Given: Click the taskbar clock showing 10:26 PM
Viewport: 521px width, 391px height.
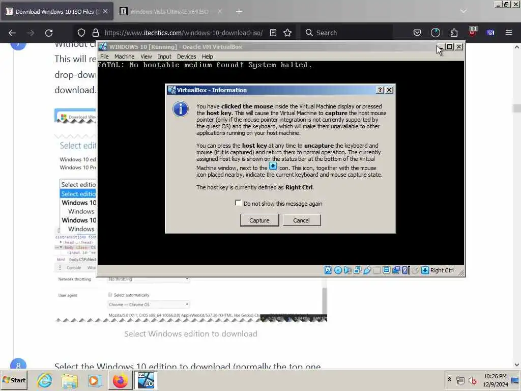Looking at the screenshot, I should coord(496,380).
